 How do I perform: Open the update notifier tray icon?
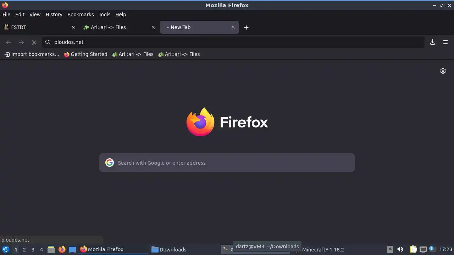coord(432,249)
